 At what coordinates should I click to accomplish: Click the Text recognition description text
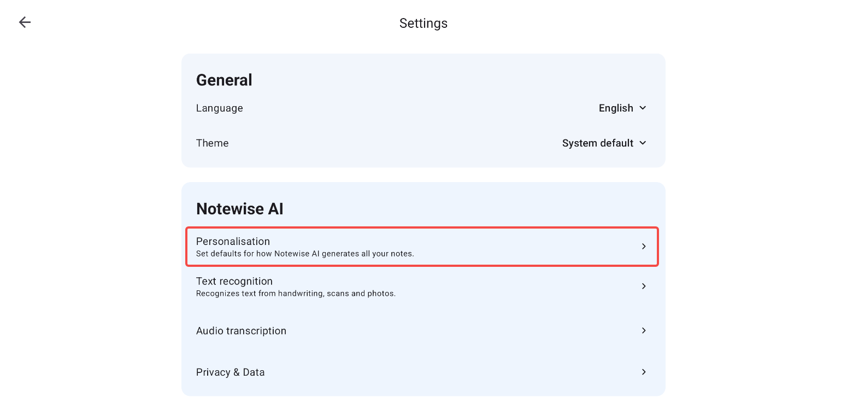pyautogui.click(x=296, y=294)
